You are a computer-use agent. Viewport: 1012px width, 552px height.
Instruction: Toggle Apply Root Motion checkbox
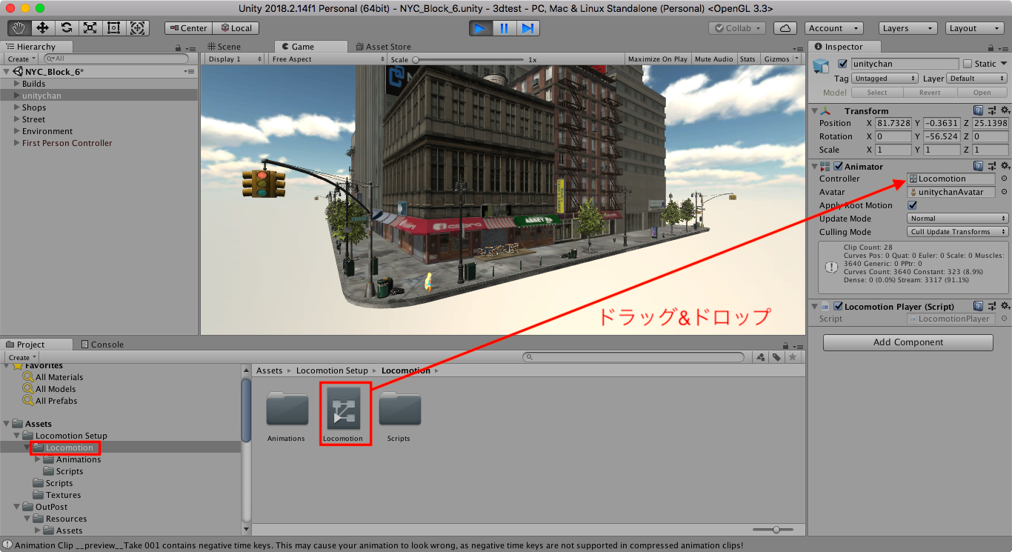pyautogui.click(x=912, y=205)
